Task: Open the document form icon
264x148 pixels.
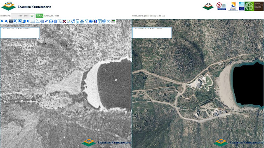Action: point(78,21)
